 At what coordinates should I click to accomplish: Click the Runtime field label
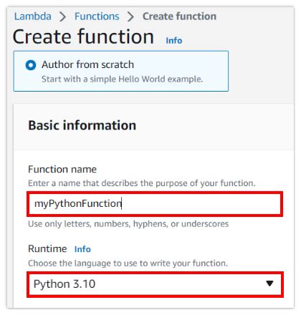[47, 248]
